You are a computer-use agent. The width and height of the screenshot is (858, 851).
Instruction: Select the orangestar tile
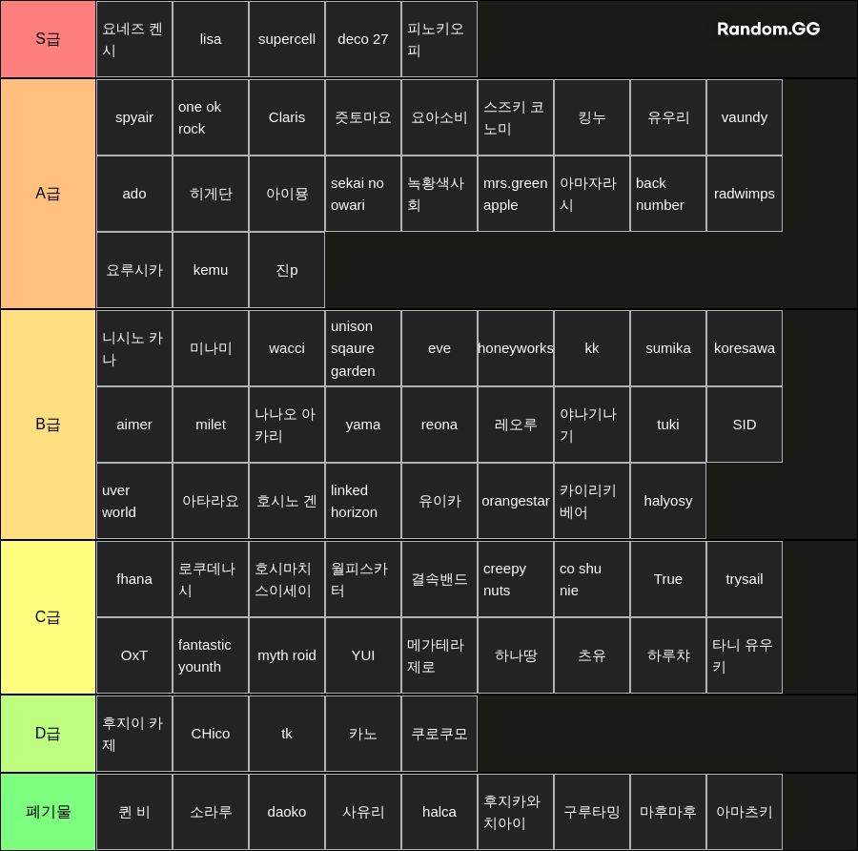click(516, 501)
